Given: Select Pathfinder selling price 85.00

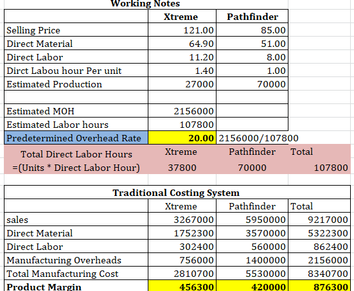Looking at the screenshot, I should click(x=252, y=30).
